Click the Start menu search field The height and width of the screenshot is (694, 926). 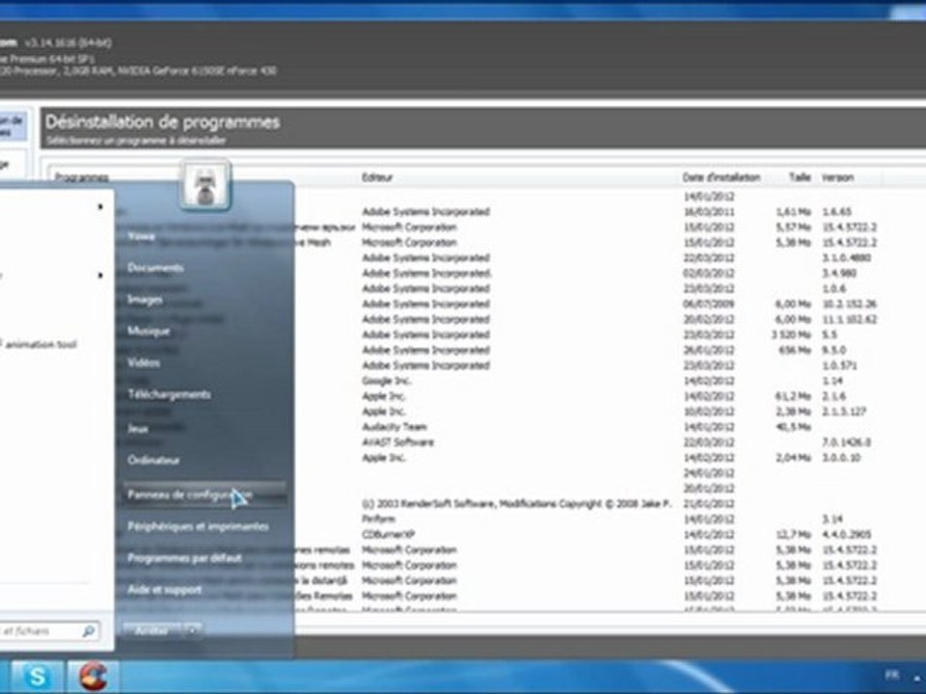47,631
